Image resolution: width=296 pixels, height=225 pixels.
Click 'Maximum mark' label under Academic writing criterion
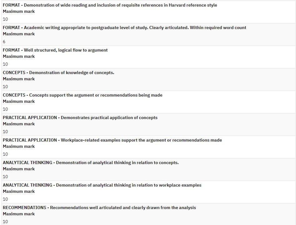pyautogui.click(x=19, y=34)
